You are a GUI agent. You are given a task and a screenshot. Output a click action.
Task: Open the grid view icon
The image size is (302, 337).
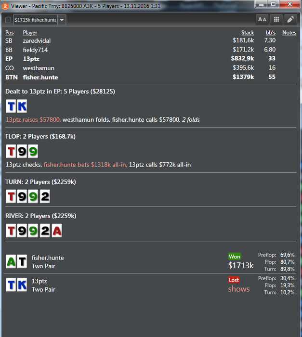[x=276, y=20]
